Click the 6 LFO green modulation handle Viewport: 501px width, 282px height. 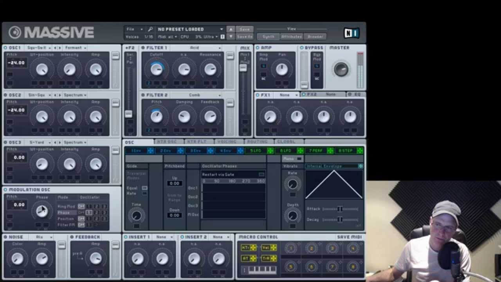[300, 151]
